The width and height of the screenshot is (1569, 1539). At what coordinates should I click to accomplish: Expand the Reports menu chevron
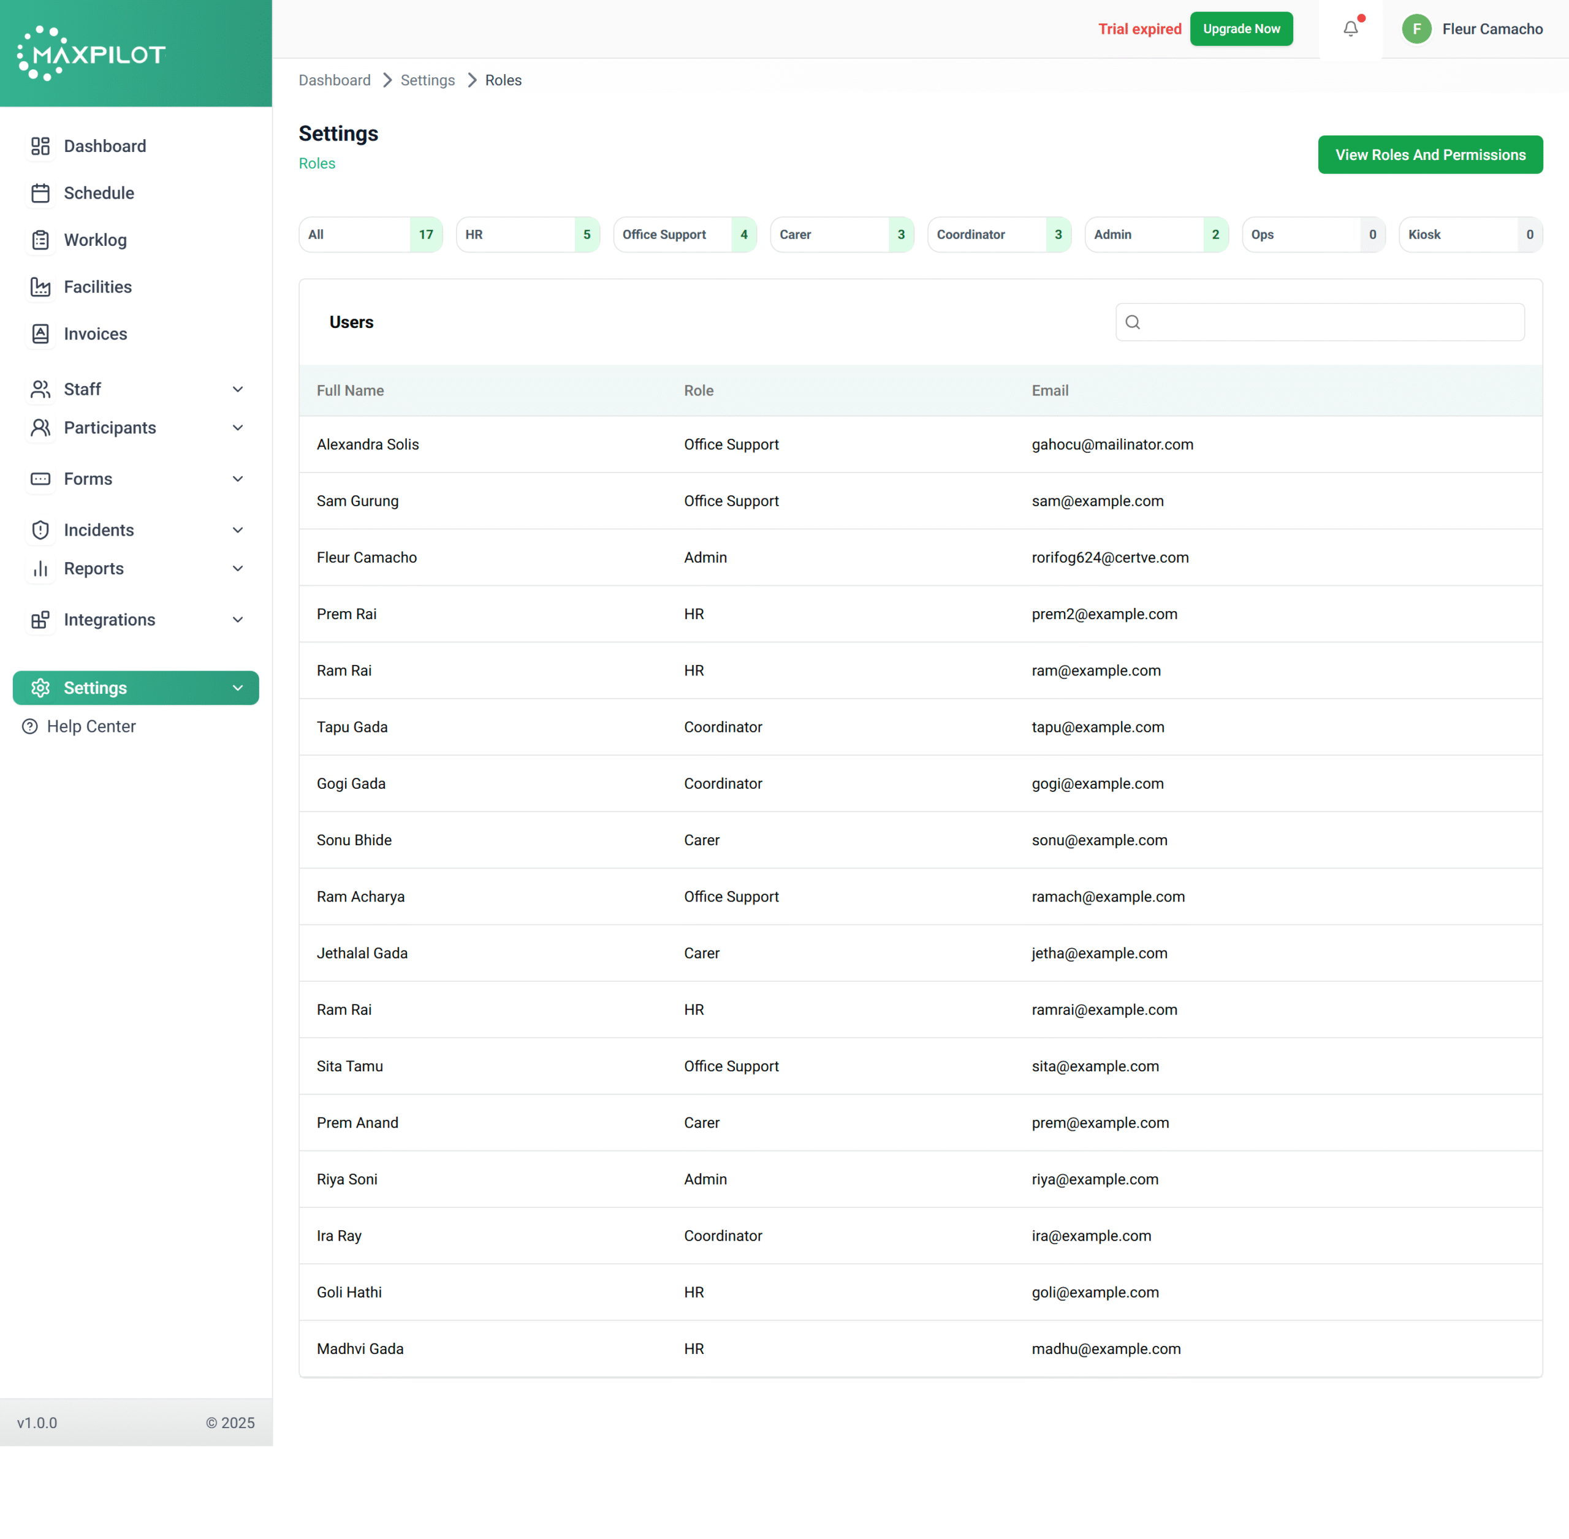(x=237, y=568)
